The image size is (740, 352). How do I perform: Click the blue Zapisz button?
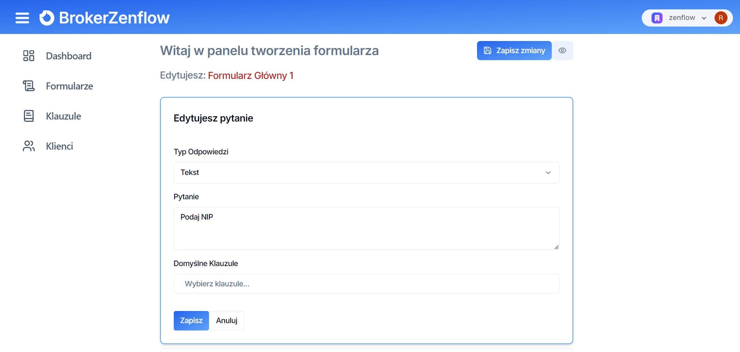tap(191, 321)
